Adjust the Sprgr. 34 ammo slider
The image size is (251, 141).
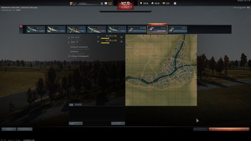pos(110,43)
